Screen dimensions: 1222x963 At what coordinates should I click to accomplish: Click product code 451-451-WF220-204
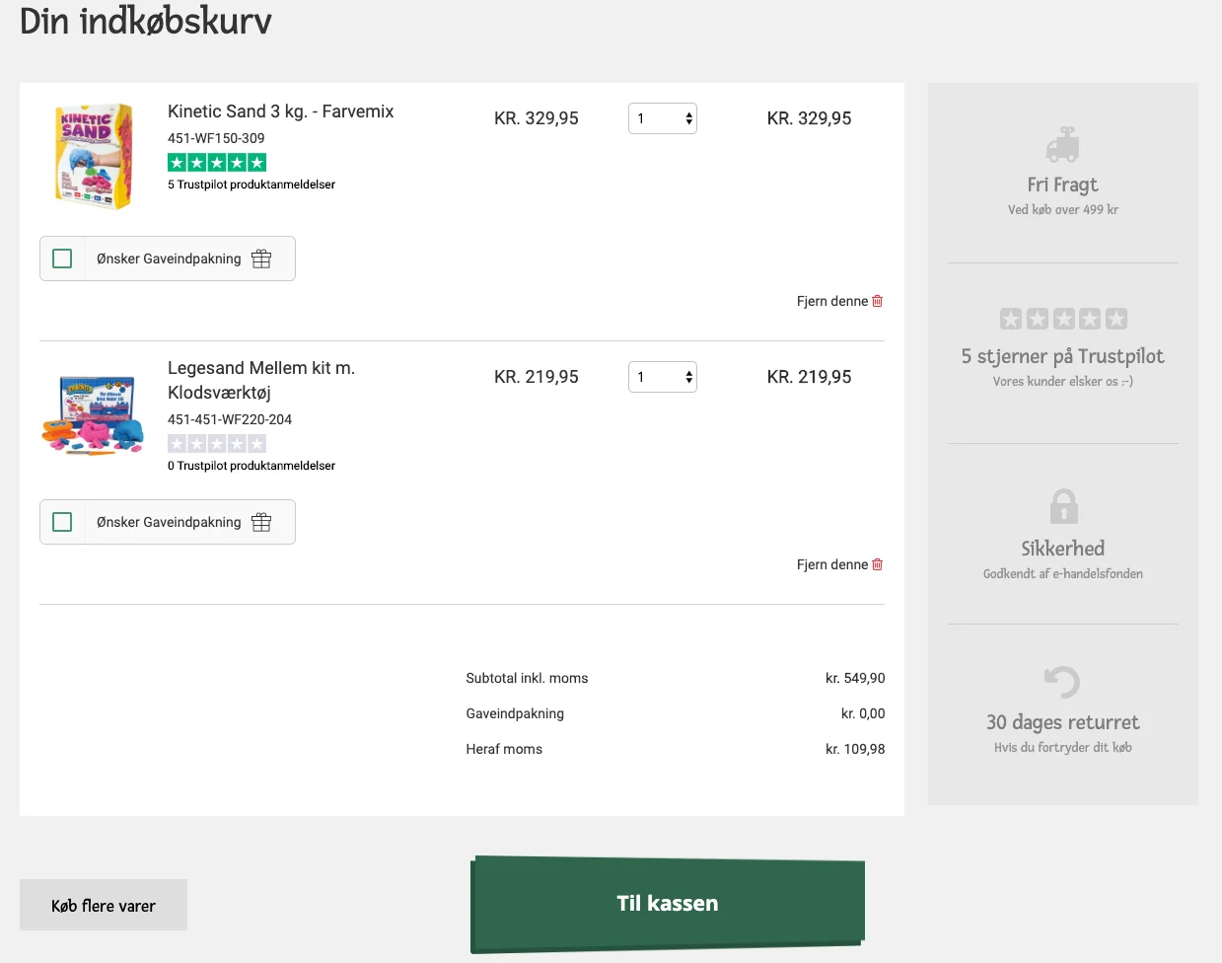coord(230,419)
